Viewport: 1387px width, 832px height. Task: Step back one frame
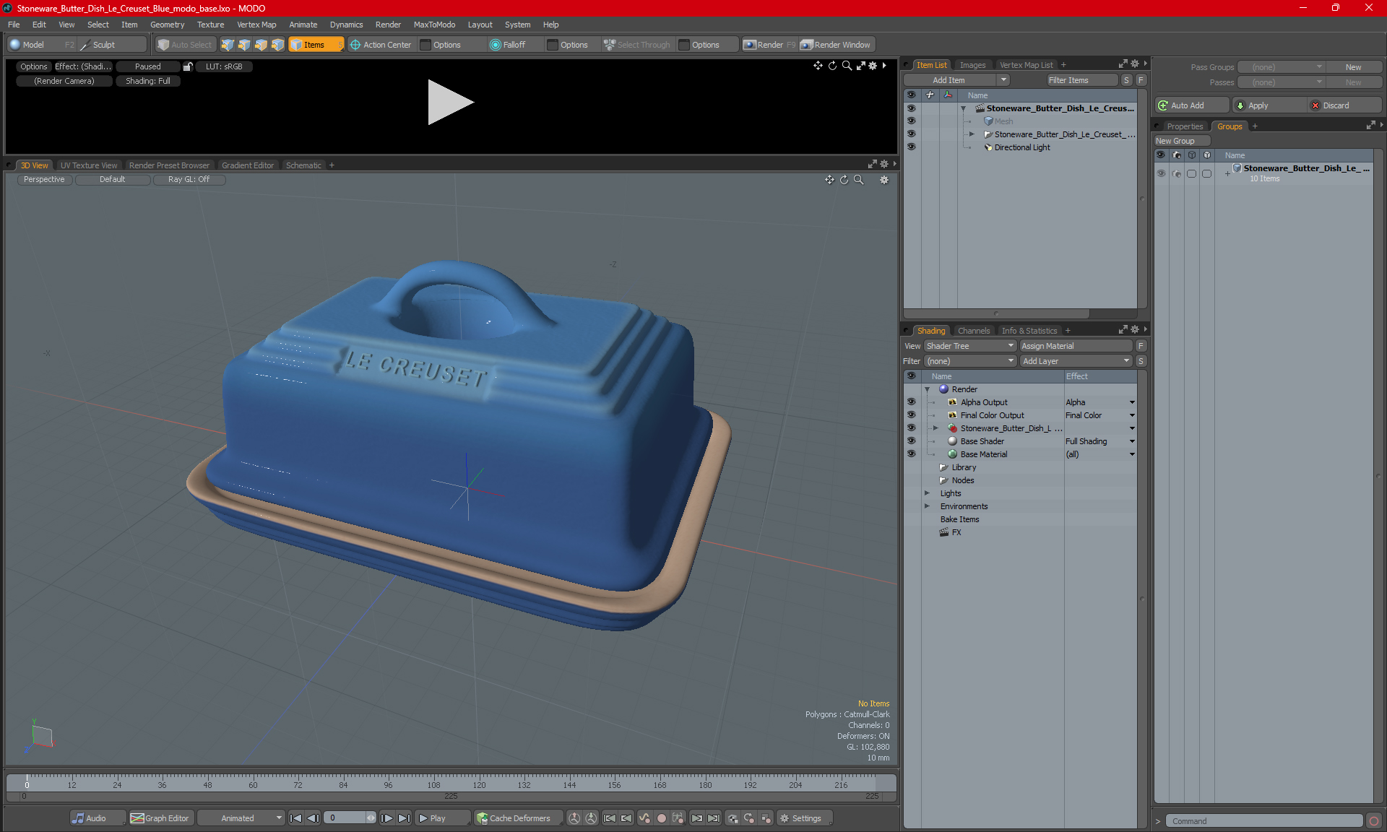tap(313, 818)
